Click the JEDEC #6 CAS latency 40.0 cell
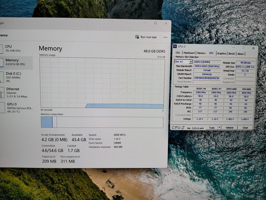266x200 pixels. [200, 96]
